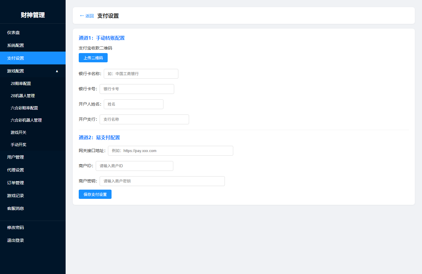
Task: Focus the 银行卡号 input field
Action: pyautogui.click(x=137, y=89)
